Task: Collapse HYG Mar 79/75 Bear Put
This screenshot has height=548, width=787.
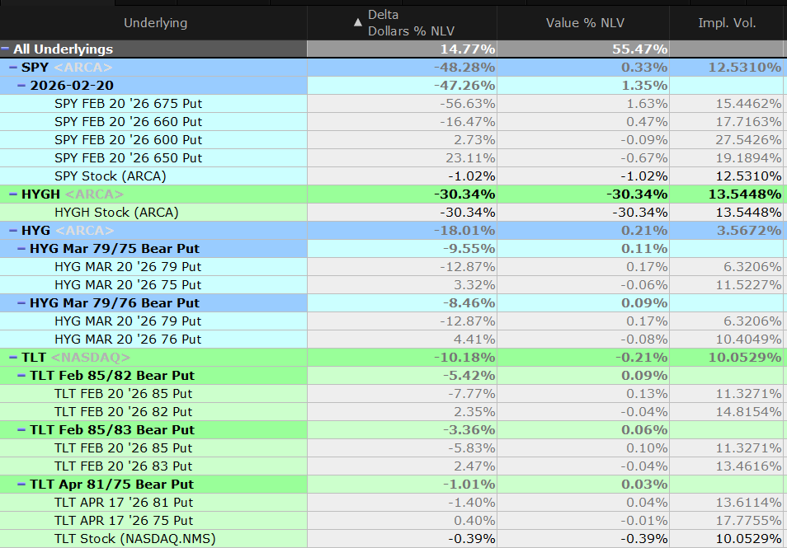Action: [x=21, y=248]
